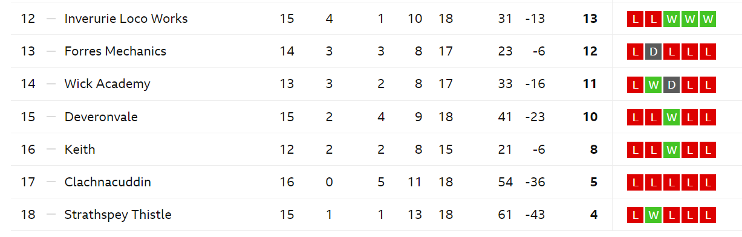Click the green W form badge for Wick Academy
This screenshot has height=237, width=742.
(x=653, y=84)
